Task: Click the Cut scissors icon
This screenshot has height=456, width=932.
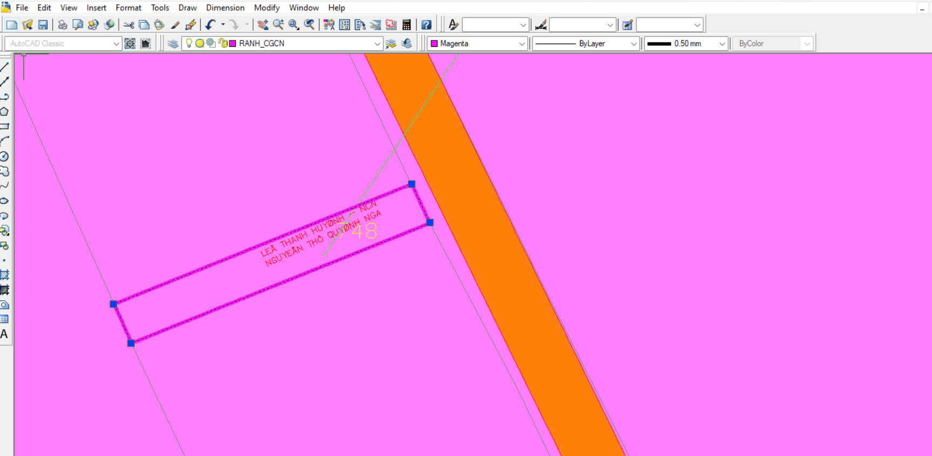Action: pyautogui.click(x=128, y=25)
